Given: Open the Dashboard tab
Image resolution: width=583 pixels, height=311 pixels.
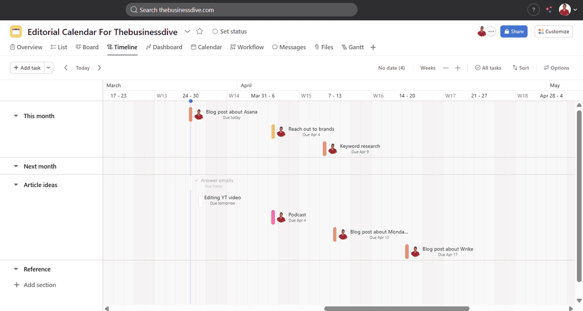Looking at the screenshot, I should [164, 47].
